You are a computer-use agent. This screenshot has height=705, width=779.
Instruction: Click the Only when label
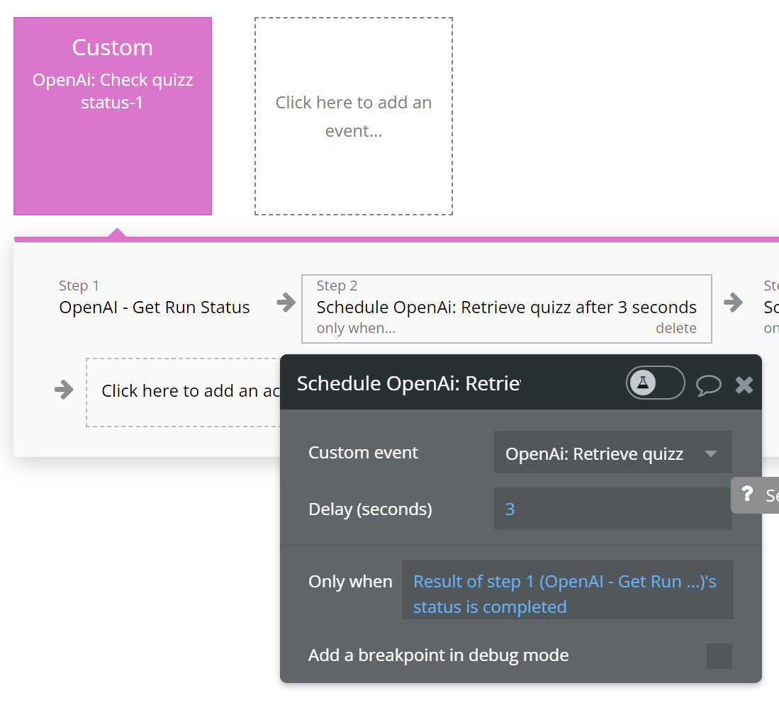[x=350, y=582]
